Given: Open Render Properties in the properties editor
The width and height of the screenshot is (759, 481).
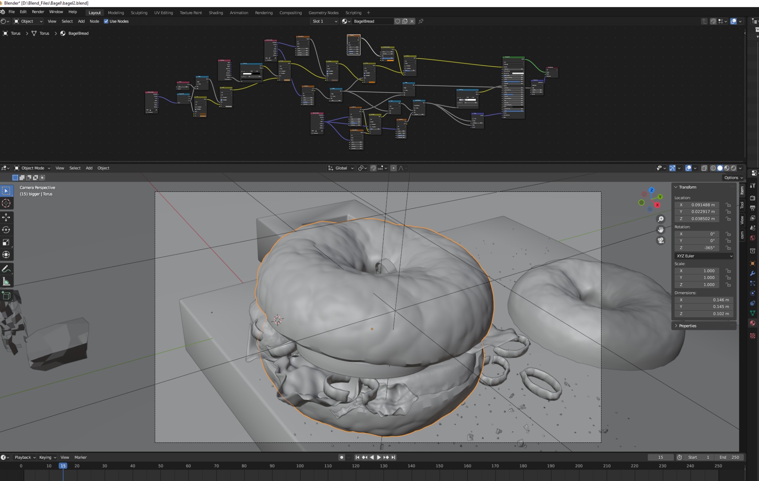Looking at the screenshot, I should coord(753,198).
